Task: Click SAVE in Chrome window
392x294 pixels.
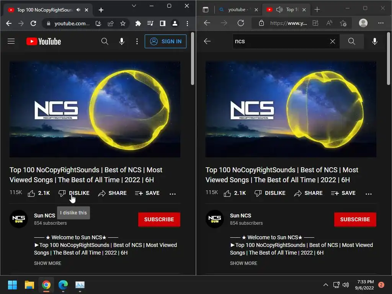Action: [x=147, y=193]
